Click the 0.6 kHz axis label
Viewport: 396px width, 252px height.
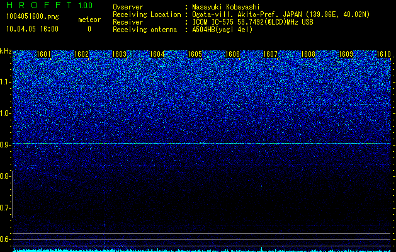(5, 239)
